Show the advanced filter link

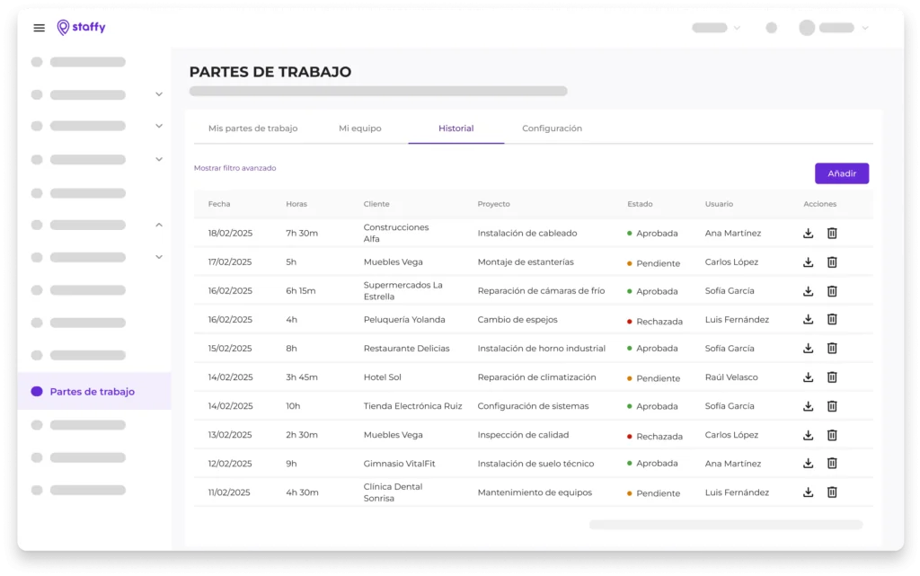(235, 168)
